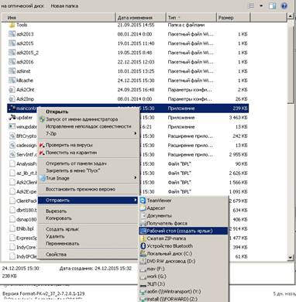Click the work (G:) drive icon
This screenshot has width=296, height=302.
pos(143,276)
